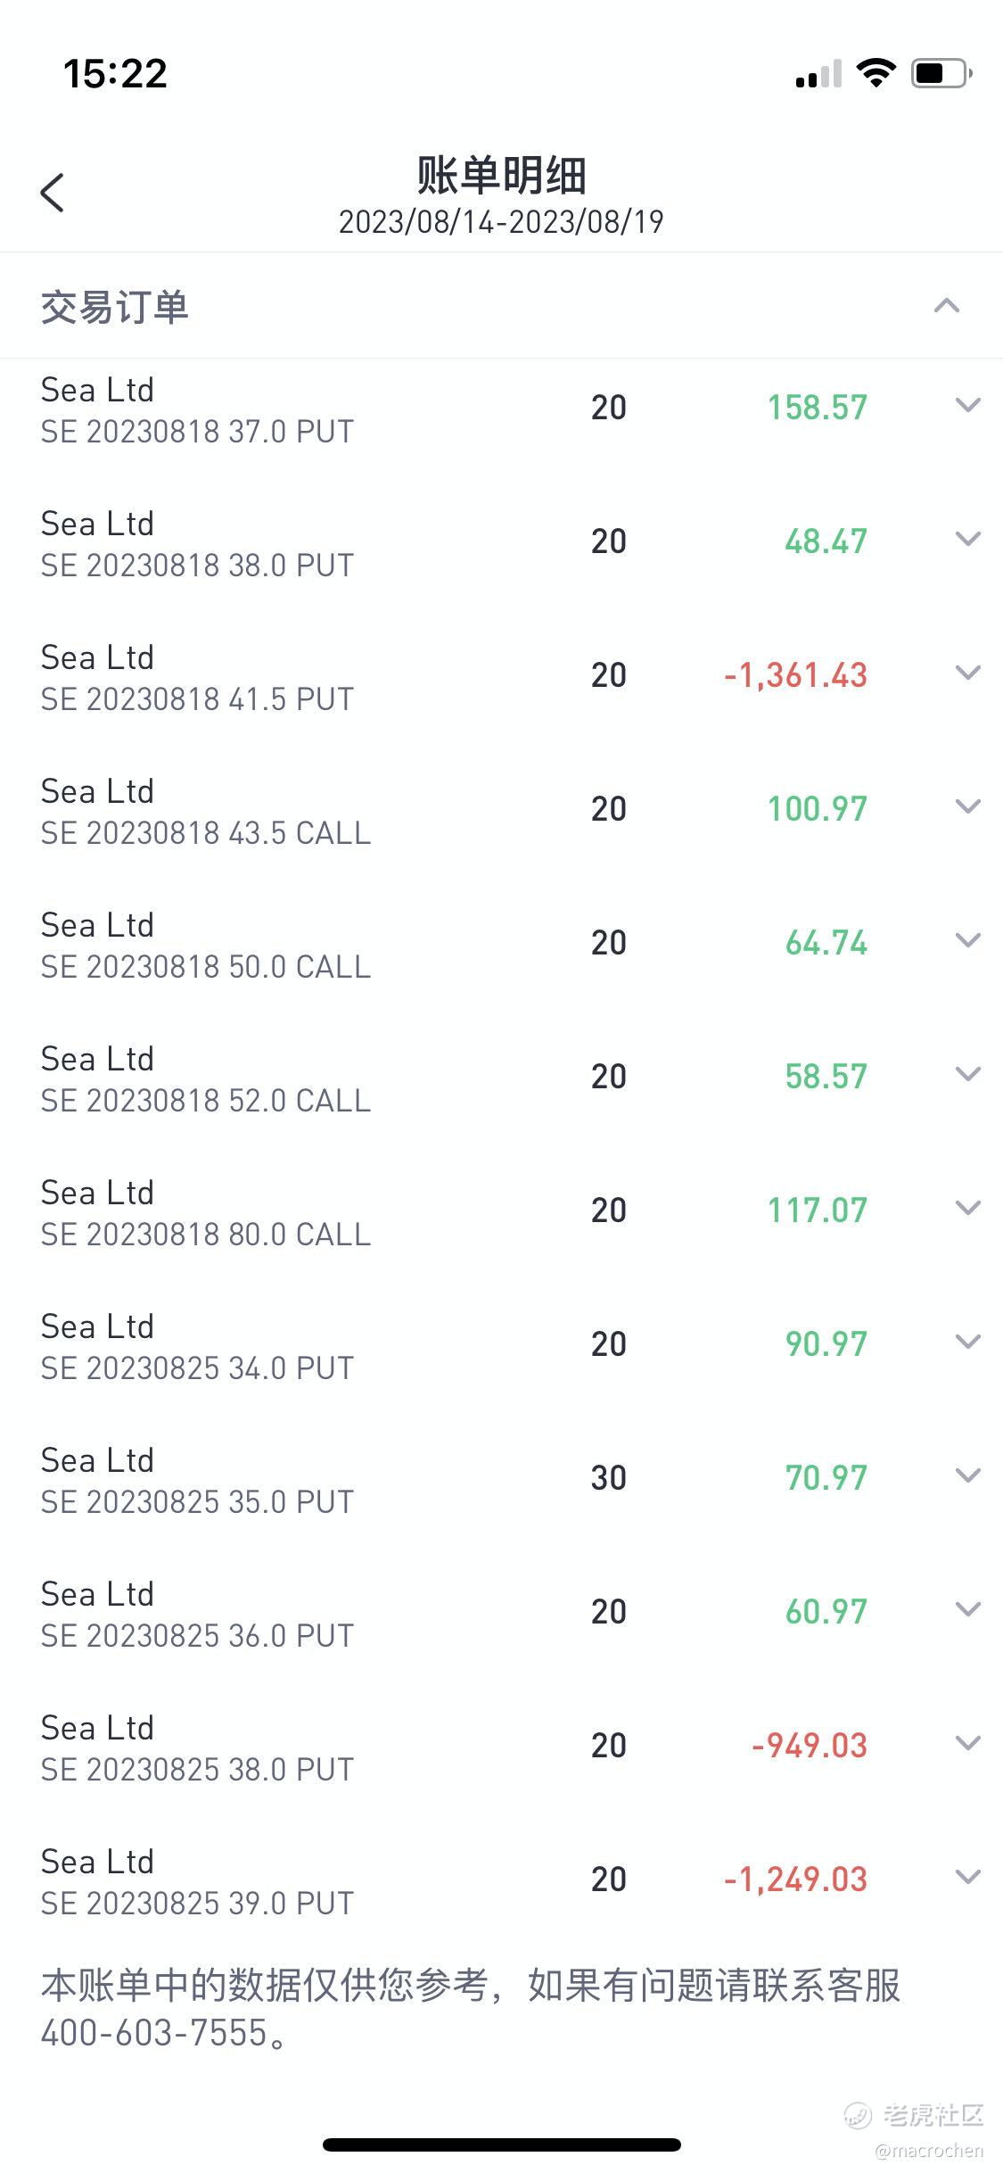Expand the SE 20230825 36.0 PUT row chevron

968,1610
